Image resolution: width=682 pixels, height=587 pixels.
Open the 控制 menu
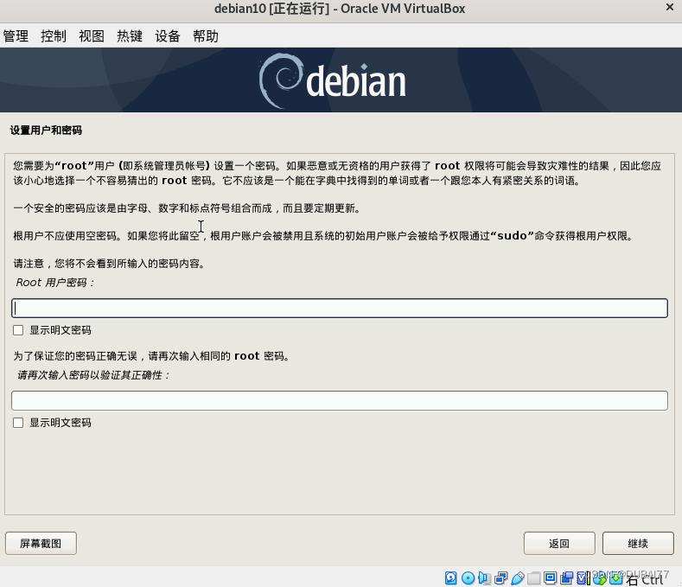coord(54,35)
